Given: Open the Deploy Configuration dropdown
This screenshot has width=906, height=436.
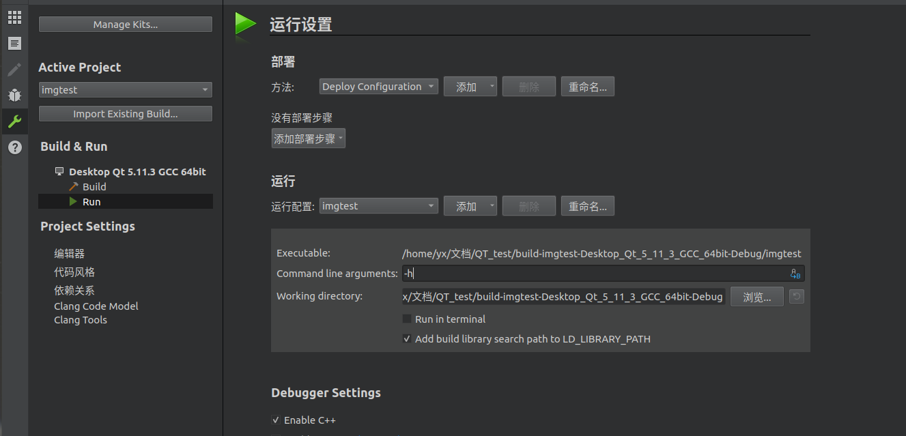Looking at the screenshot, I should pos(378,86).
